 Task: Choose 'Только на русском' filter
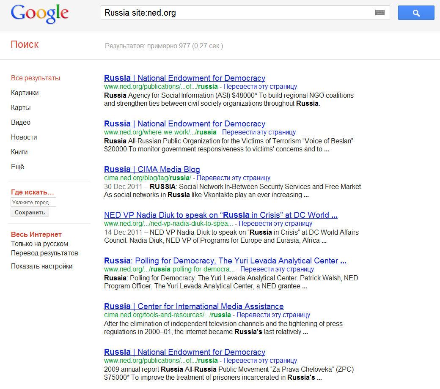click(40, 244)
